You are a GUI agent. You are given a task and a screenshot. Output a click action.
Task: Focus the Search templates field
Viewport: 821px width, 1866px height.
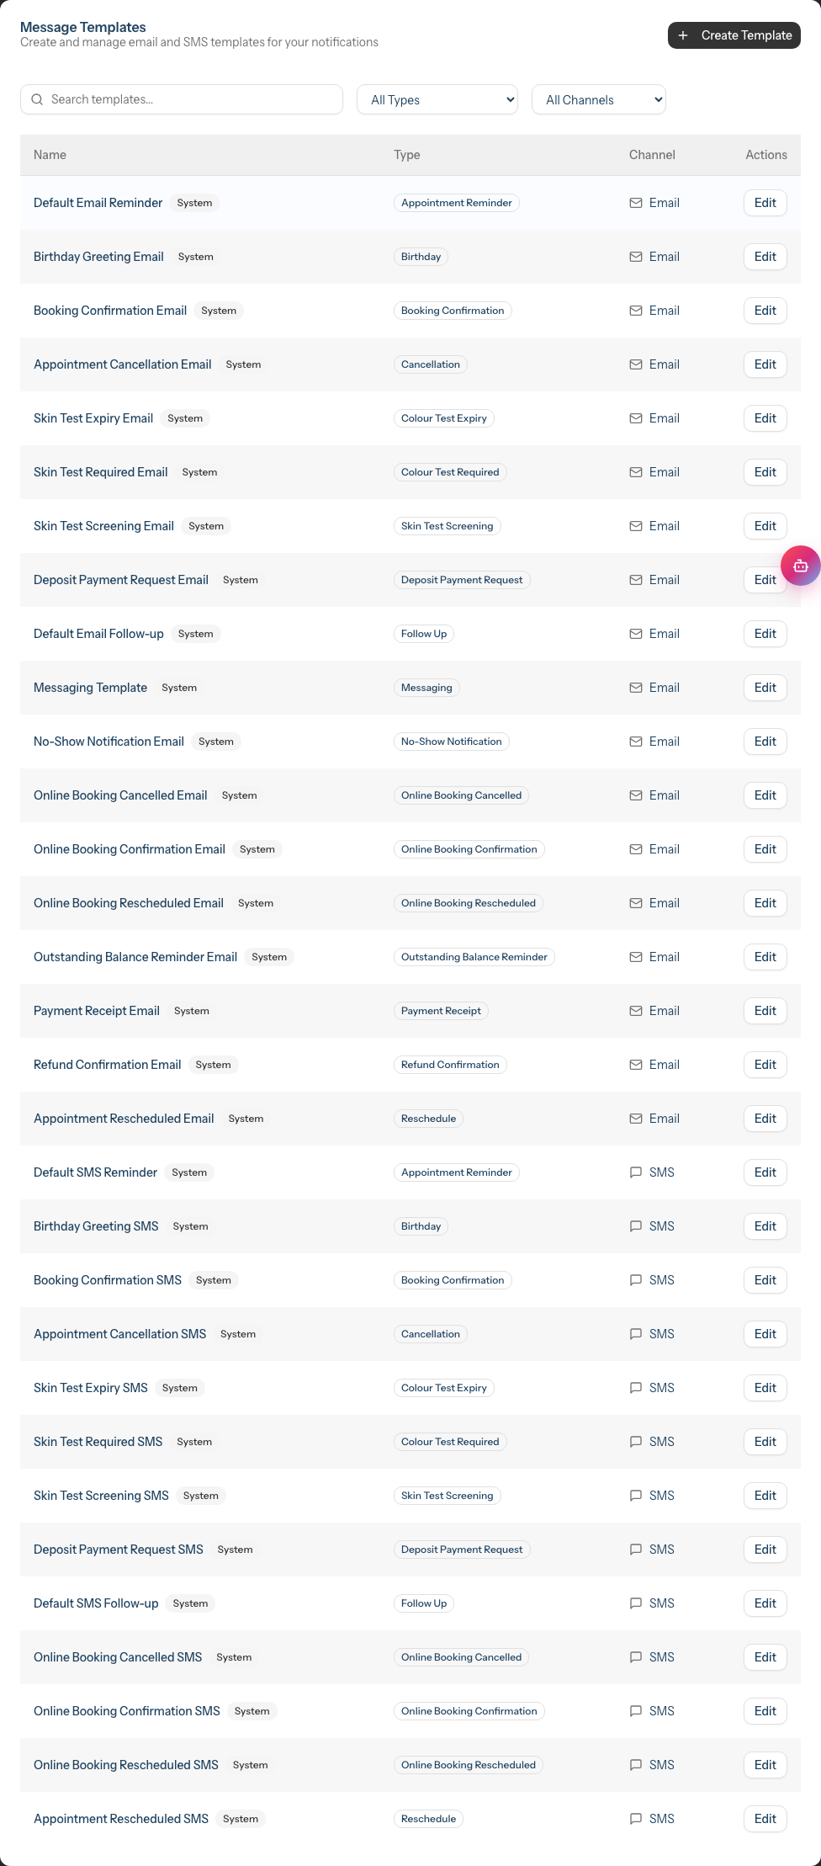coord(182,99)
